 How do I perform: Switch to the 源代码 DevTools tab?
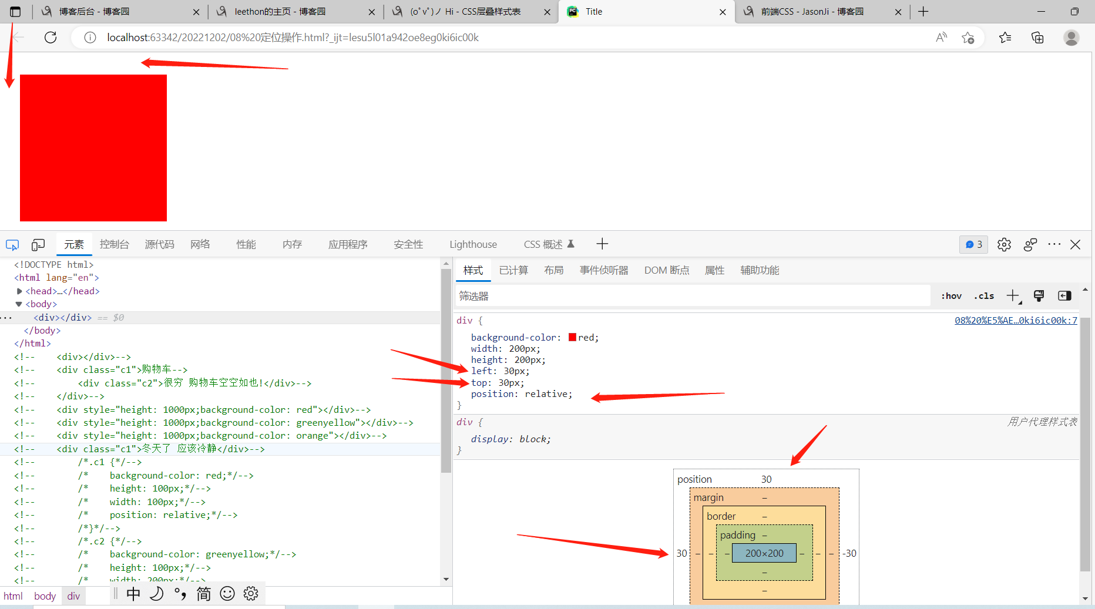(160, 244)
